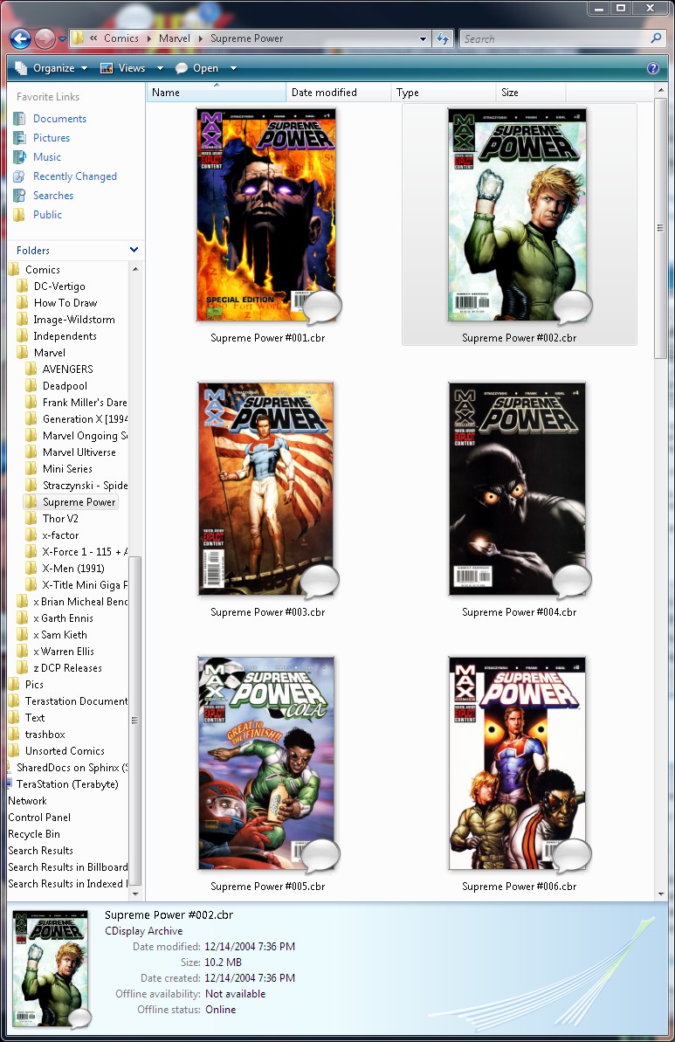
Task: Select DC-Vertigo folder in tree
Action: point(59,286)
